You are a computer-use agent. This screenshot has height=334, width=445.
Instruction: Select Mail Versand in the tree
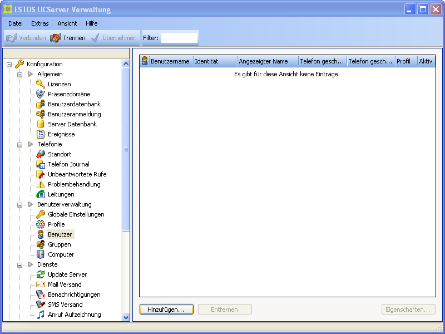click(x=65, y=284)
